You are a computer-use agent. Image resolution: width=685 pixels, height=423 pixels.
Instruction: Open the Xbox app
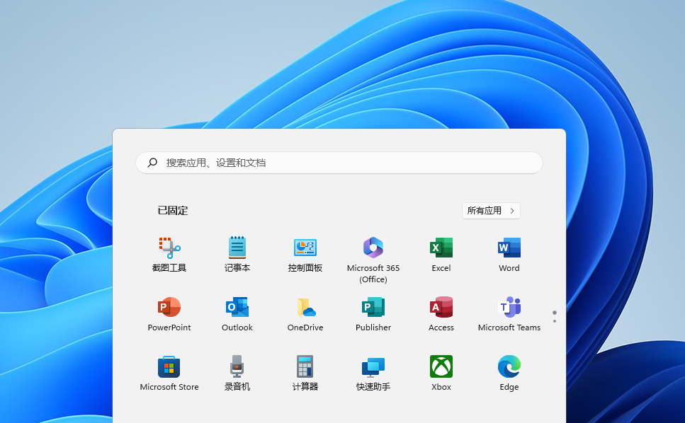(441, 373)
